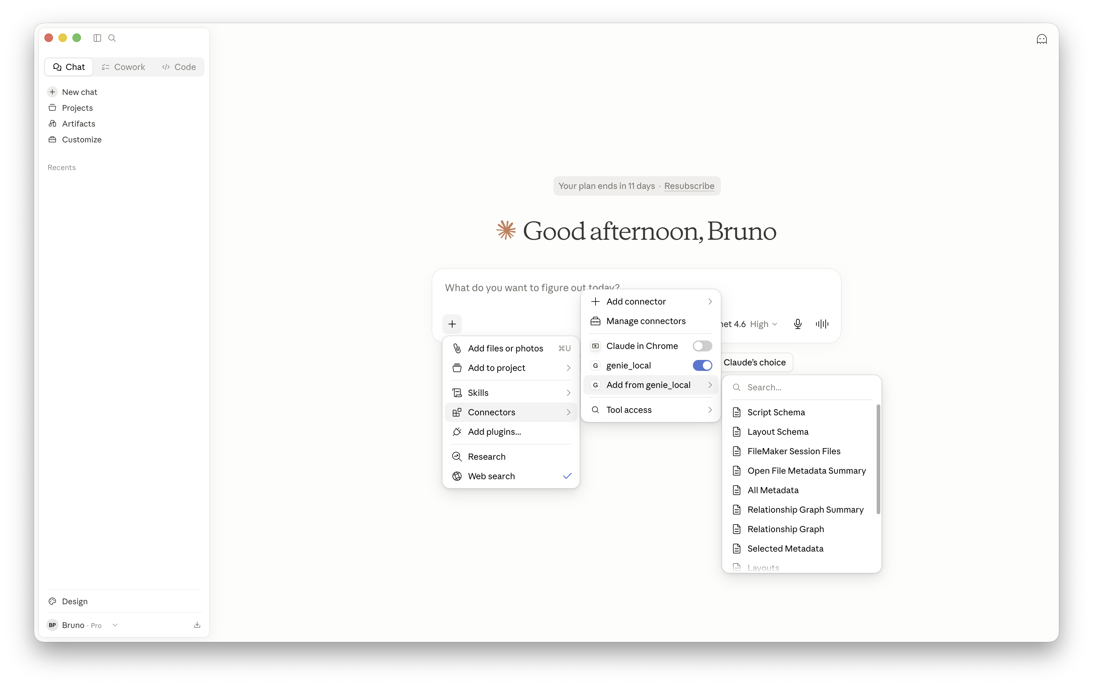The width and height of the screenshot is (1093, 687).
Task: Switch to the Cowork tab
Action: (123, 67)
